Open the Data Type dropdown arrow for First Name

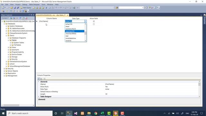coord(85,21)
